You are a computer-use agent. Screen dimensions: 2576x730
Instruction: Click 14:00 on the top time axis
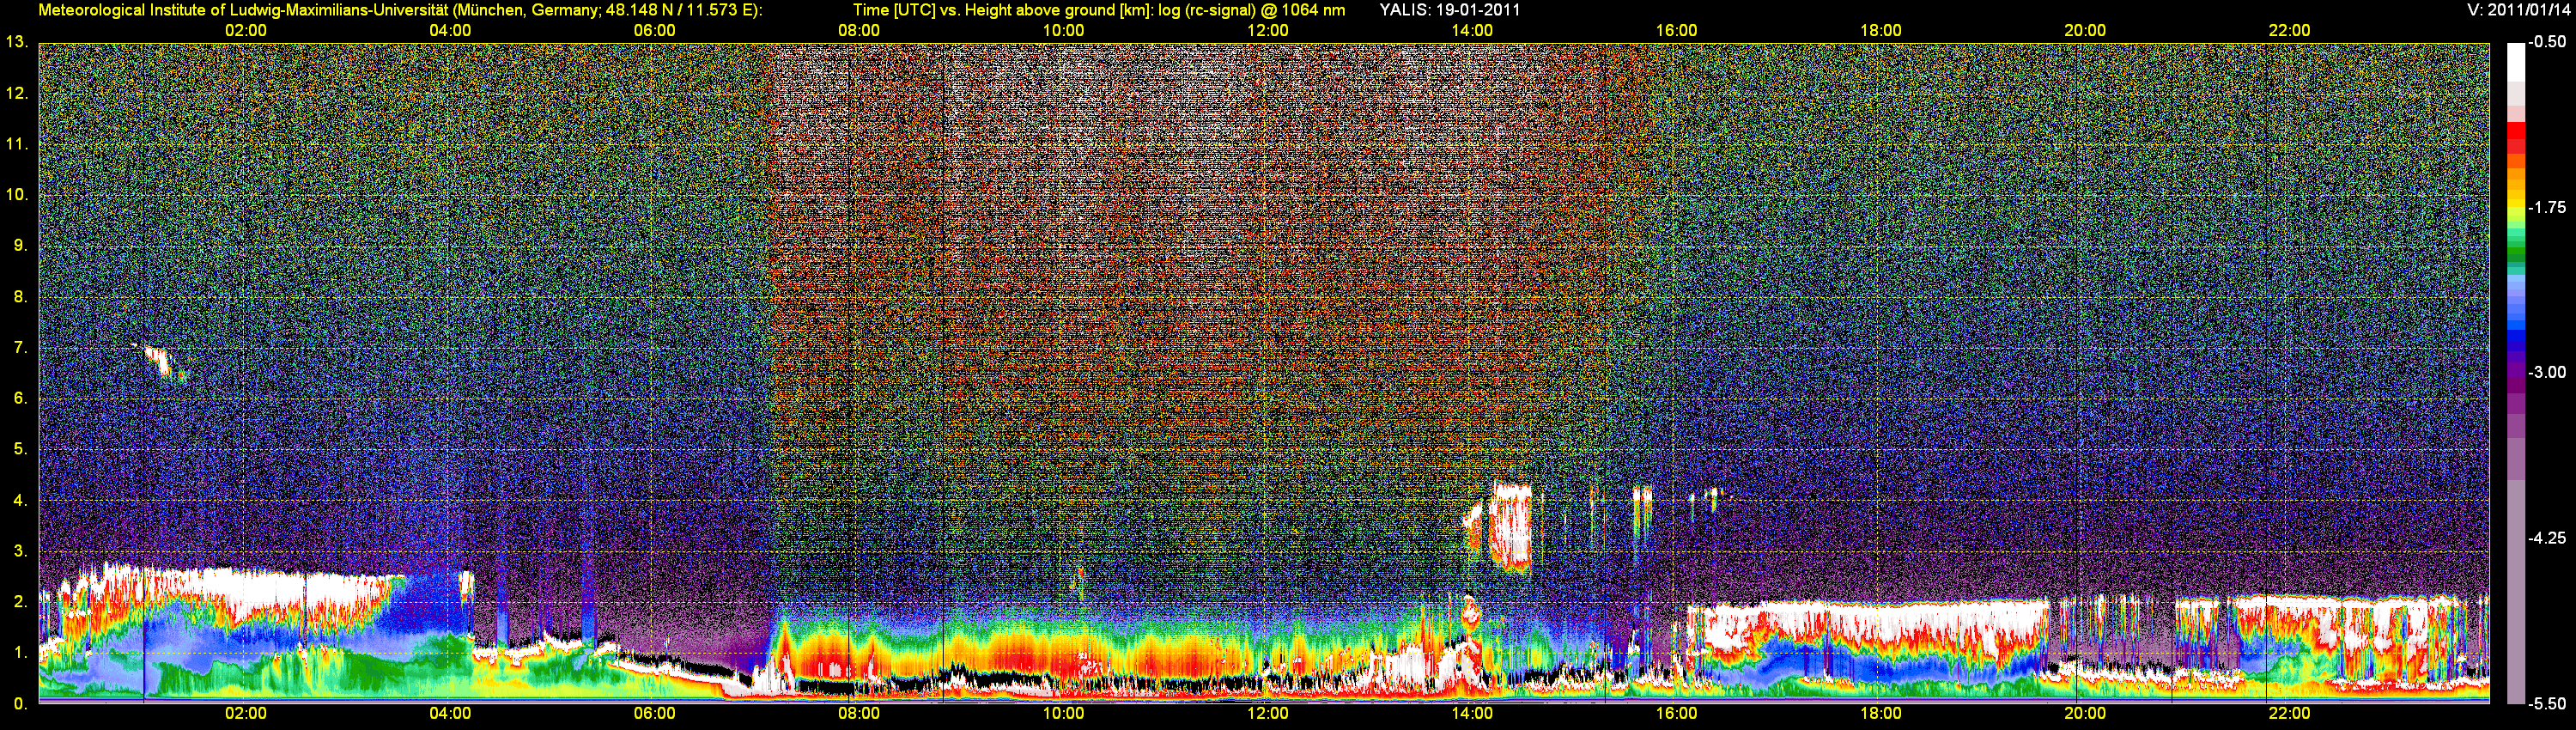click(x=1472, y=31)
